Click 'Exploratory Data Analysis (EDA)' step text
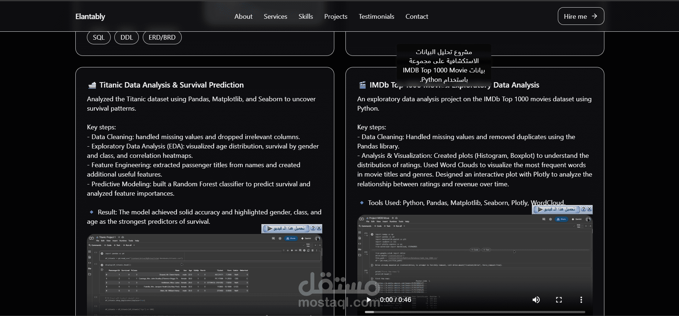Image resolution: width=679 pixels, height=316 pixels. tap(203, 151)
